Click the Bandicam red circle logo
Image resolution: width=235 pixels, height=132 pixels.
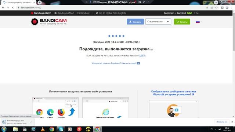(35, 22)
